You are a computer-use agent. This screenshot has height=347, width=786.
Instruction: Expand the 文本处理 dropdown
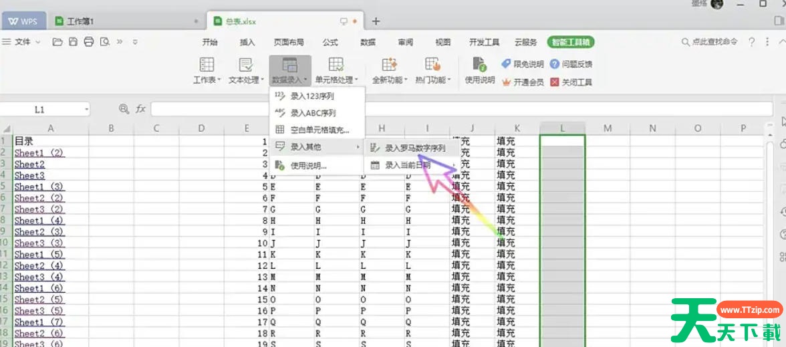tap(245, 80)
